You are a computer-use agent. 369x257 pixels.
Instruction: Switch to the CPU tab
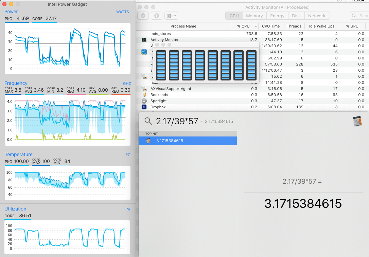(234, 16)
